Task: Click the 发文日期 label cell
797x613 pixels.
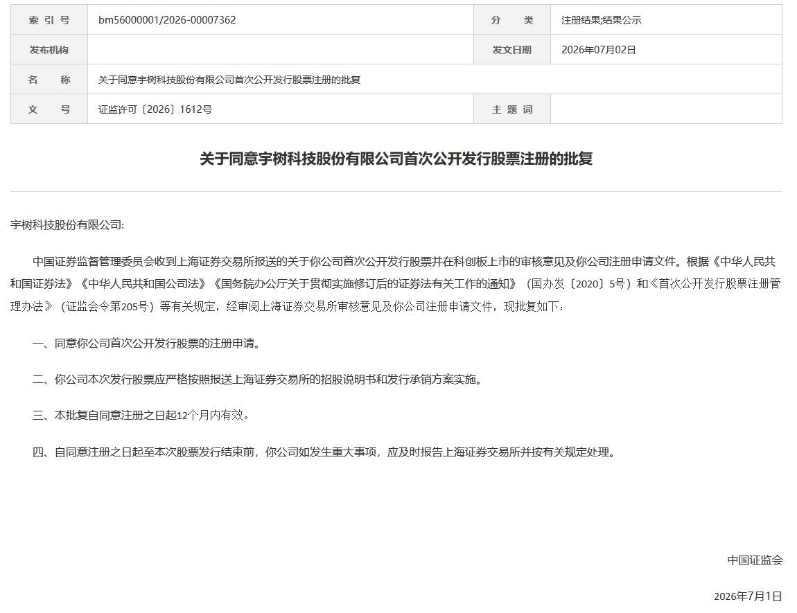Action: tap(512, 49)
